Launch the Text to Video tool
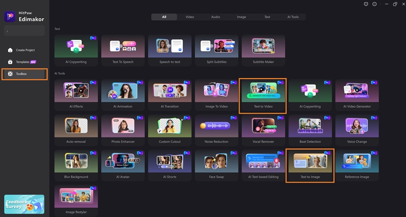 (x=262, y=96)
